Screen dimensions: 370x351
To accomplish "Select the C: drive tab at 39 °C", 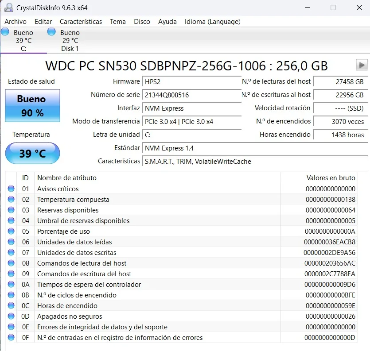I will click(23, 40).
